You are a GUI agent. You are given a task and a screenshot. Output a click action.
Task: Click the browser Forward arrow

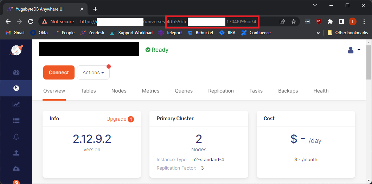19,21
